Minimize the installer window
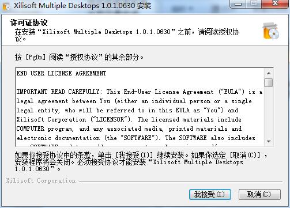The image size is (290, 208). (x=238, y=4)
